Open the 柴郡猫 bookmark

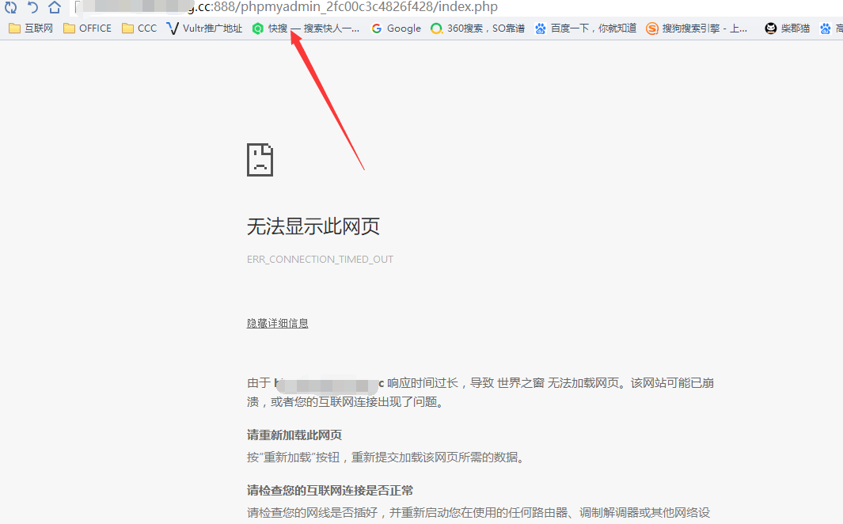point(787,28)
